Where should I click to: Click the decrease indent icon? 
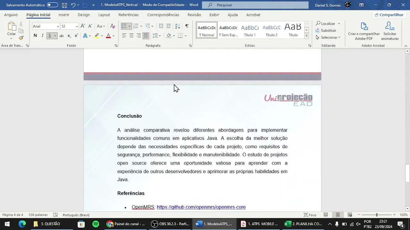[161, 26]
